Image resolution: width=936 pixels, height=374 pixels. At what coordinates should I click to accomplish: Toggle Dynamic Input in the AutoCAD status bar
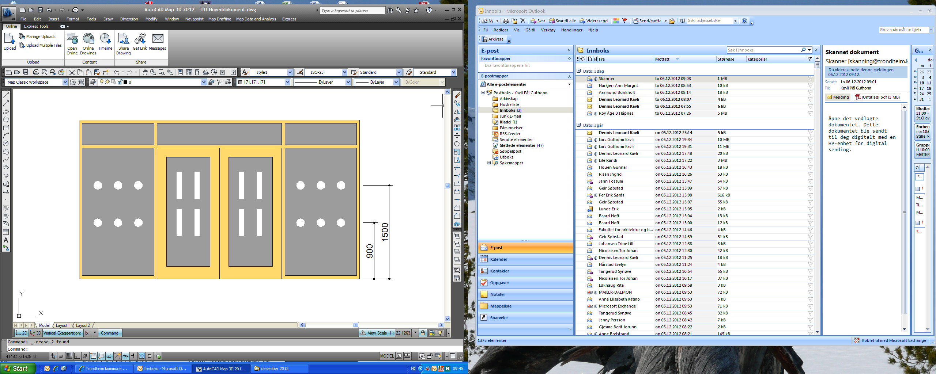pos(125,356)
